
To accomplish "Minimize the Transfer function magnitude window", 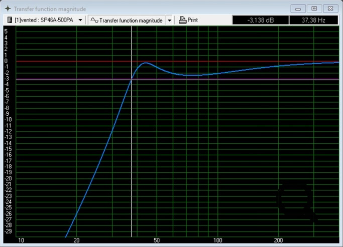I will click(298, 9).
